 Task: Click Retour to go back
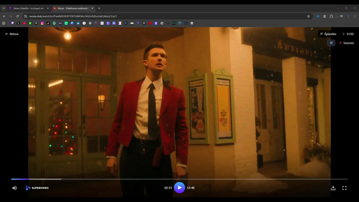(x=12, y=34)
